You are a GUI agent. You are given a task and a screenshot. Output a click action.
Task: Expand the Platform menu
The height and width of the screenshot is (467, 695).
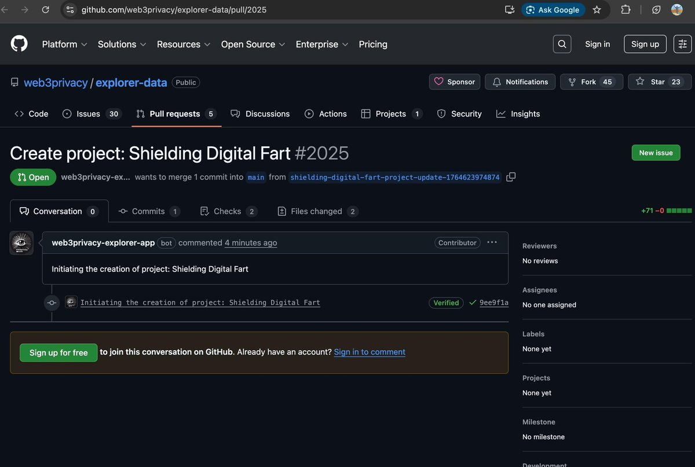coord(64,44)
